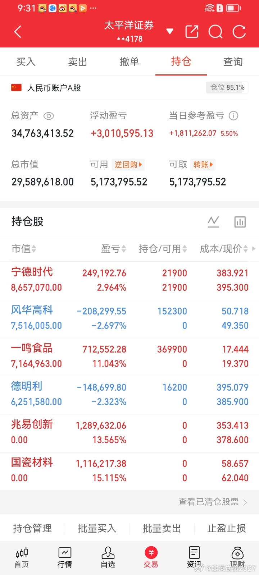Tap the 逆回购 button
259x575 pixels.
click(x=128, y=165)
